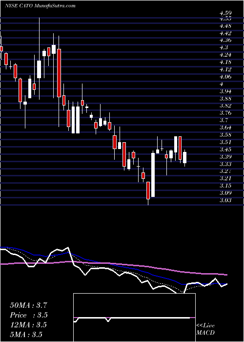This screenshot has height=342, width=244.
Task: Click the Price : 3.5 readout
Action: point(29,315)
